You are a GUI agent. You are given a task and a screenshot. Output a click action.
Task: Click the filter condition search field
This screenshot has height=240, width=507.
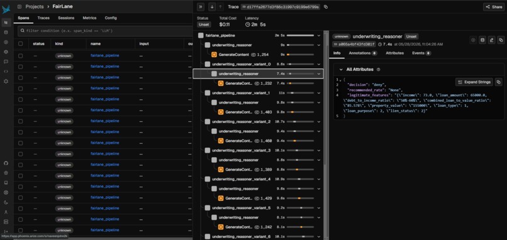click(105, 31)
